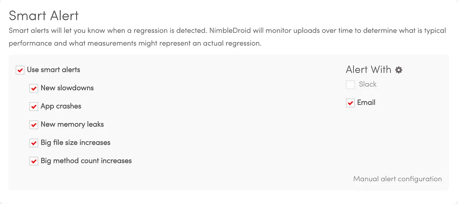Untick the App crashes checkbox
The height and width of the screenshot is (204, 458).
34,107
